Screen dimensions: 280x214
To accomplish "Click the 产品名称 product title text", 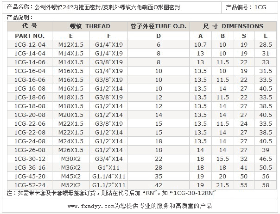I will pyautogui.click(x=93, y=8).
